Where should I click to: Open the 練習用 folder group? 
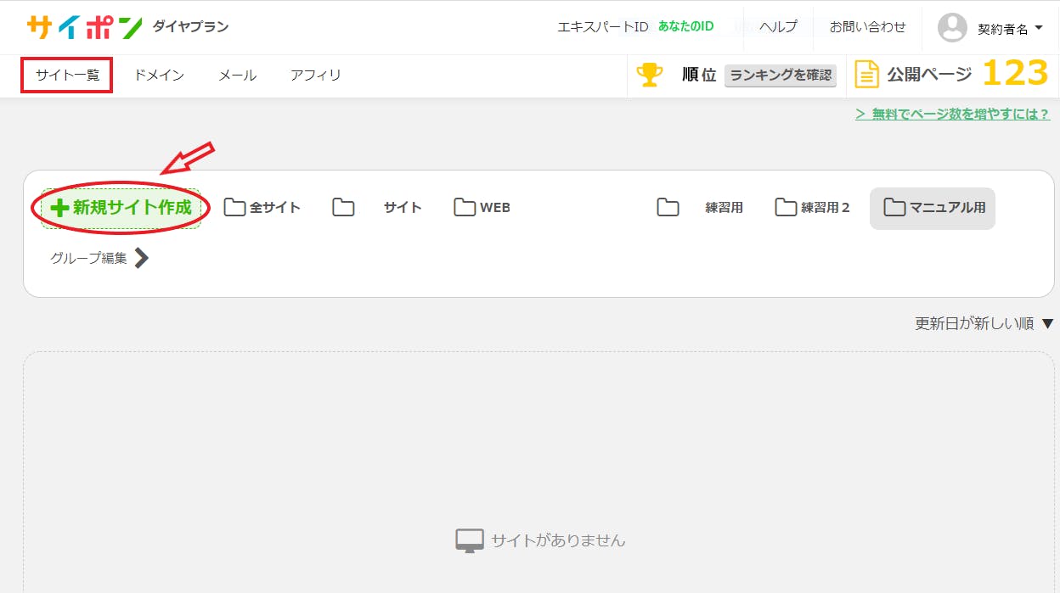tap(701, 208)
